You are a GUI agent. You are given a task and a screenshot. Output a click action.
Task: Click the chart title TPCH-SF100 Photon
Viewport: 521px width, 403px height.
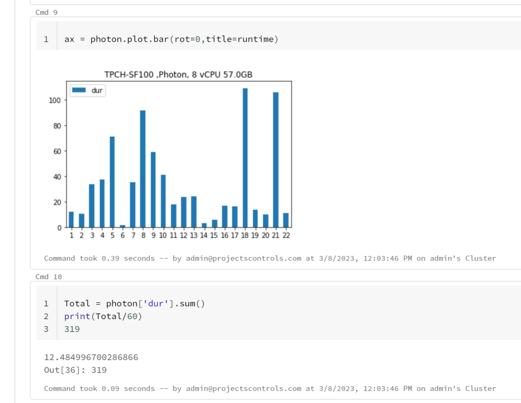click(x=178, y=74)
